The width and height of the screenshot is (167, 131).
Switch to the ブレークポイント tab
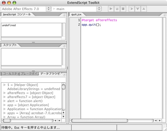click(x=29, y=74)
